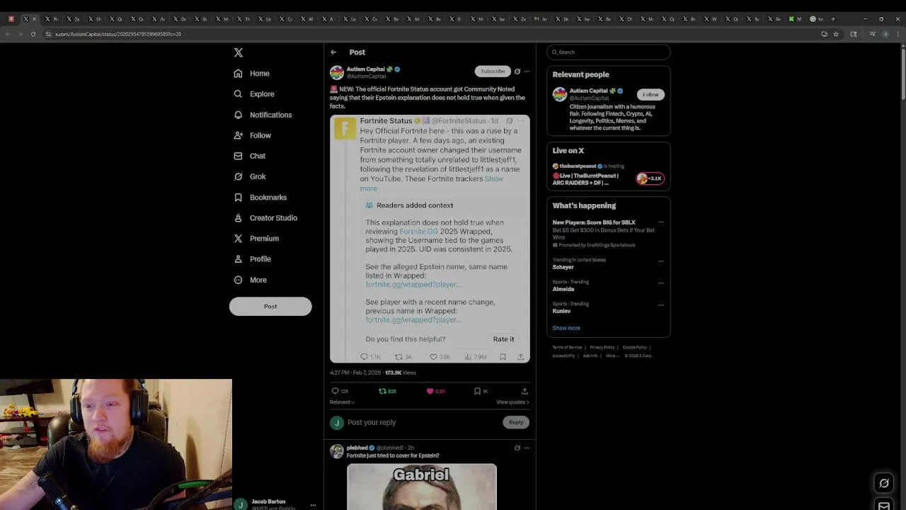Viewport: 906px width, 510px height.
Task: Open Privacy Policy footer link
Action: click(602, 347)
